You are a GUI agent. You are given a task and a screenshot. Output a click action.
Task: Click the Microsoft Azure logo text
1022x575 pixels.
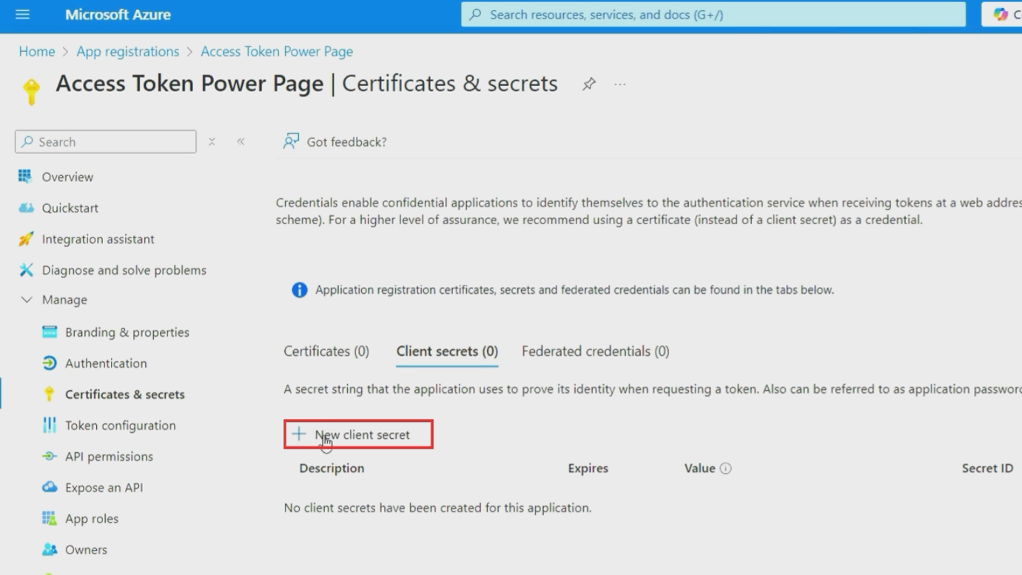click(x=118, y=15)
